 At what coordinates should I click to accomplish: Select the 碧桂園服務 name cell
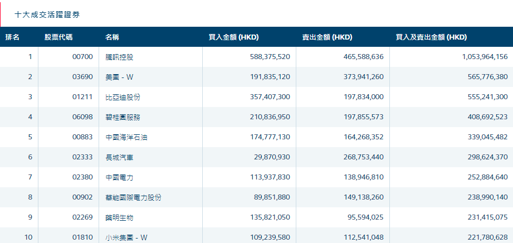tap(123, 117)
